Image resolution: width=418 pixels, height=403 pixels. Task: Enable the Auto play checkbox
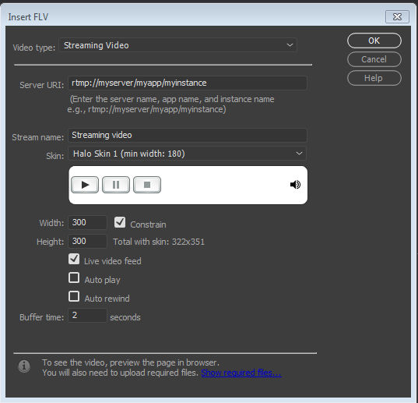click(74, 278)
